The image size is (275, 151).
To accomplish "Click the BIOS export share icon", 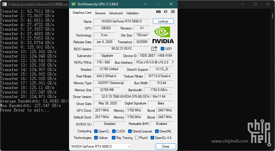I will (154, 49).
